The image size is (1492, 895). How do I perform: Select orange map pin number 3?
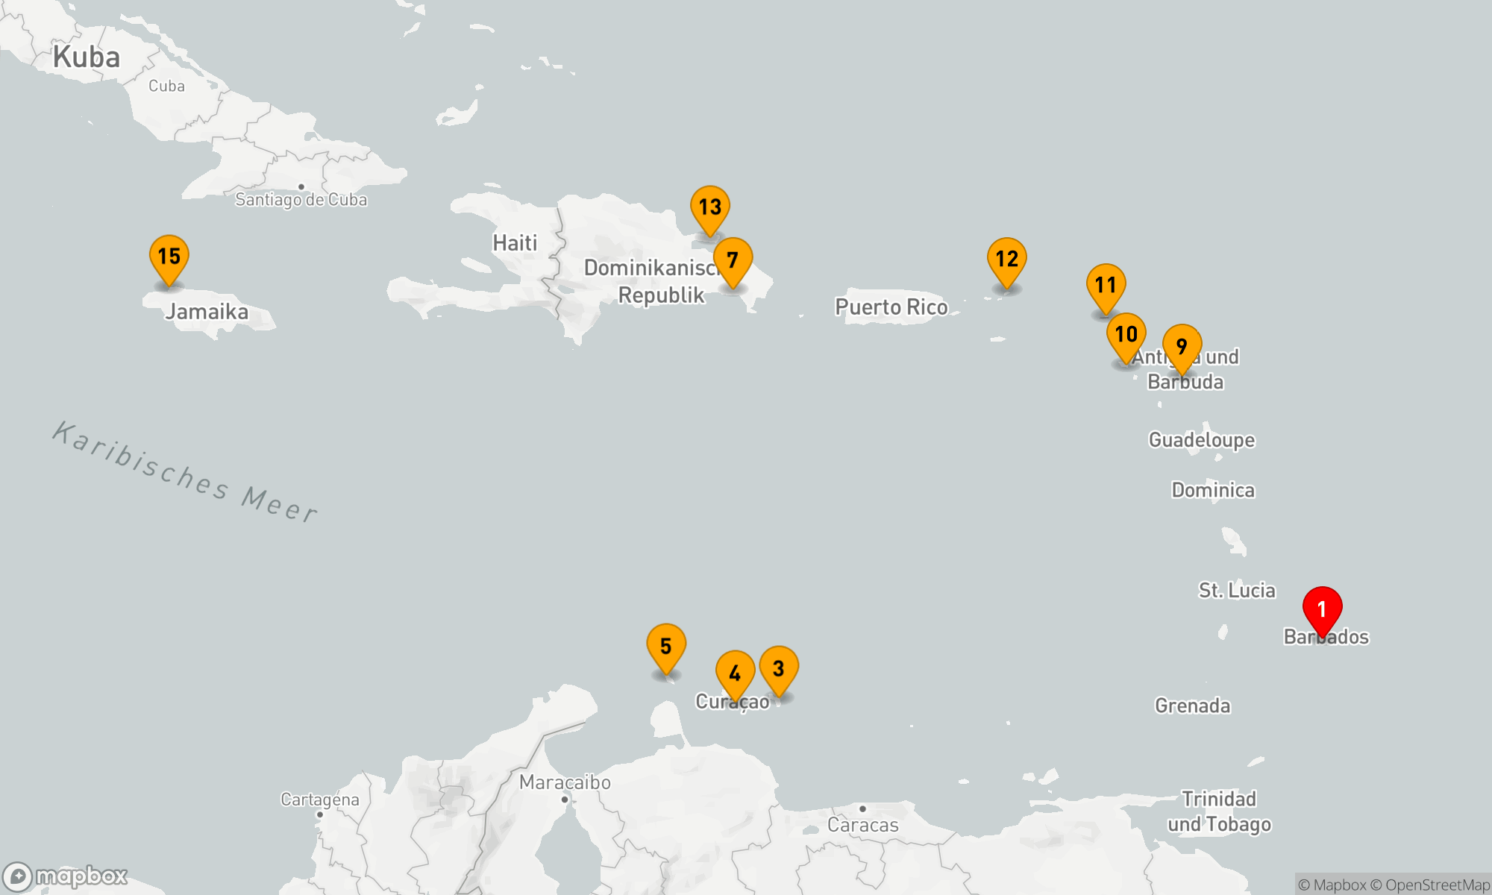(778, 668)
